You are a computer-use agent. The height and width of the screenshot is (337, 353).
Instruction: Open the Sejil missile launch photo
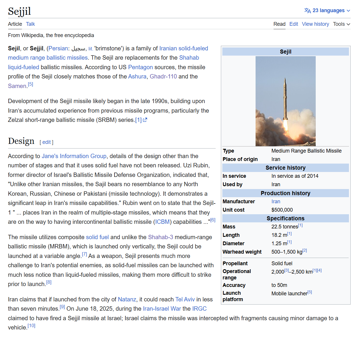[286, 101]
